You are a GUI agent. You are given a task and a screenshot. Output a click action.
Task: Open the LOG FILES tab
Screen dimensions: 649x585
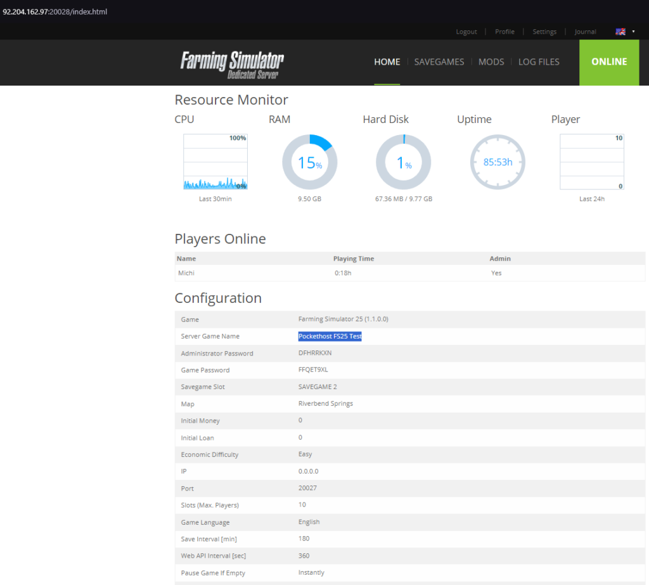point(539,62)
